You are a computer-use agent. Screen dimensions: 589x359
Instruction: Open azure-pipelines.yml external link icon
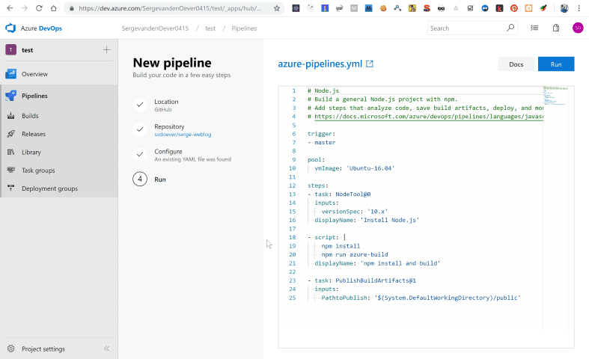[x=370, y=64]
